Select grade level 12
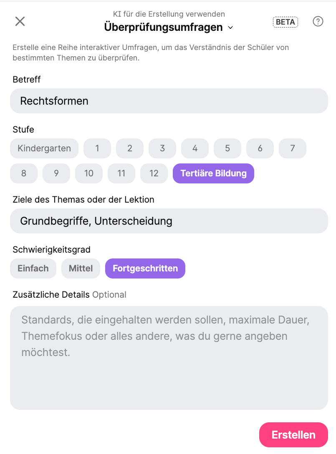This screenshot has width=336, height=454. click(x=154, y=173)
